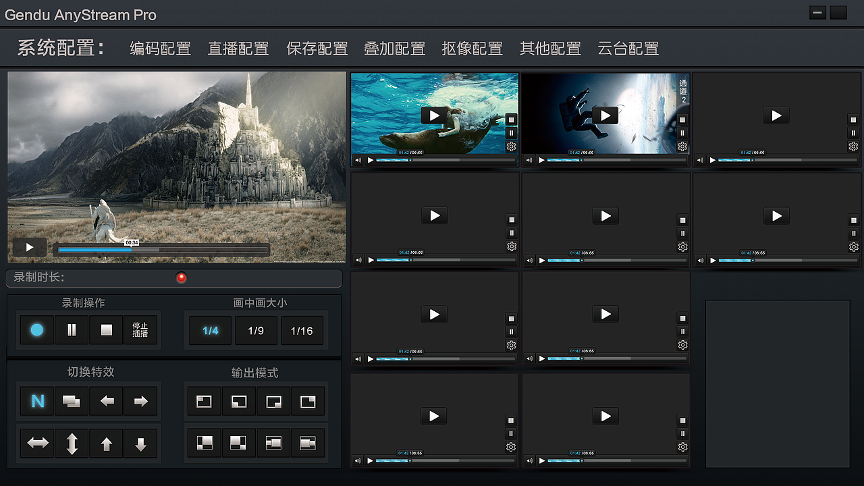Open the 叠加配置 menu

[x=395, y=49]
